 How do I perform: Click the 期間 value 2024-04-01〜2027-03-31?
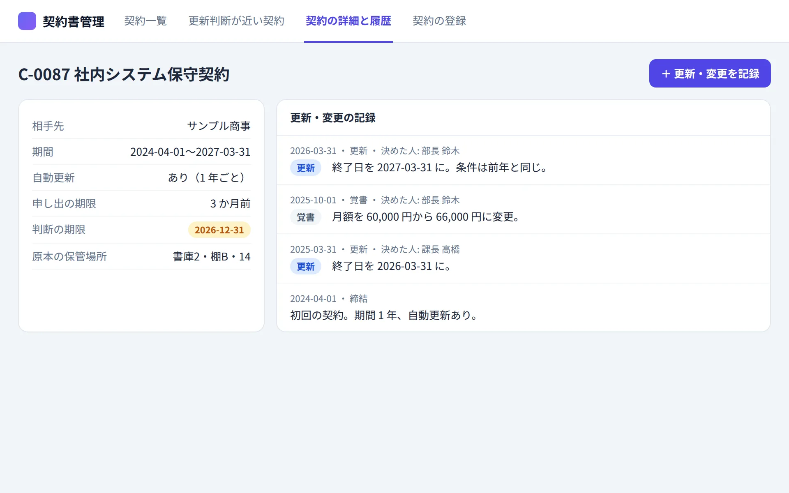(x=190, y=152)
